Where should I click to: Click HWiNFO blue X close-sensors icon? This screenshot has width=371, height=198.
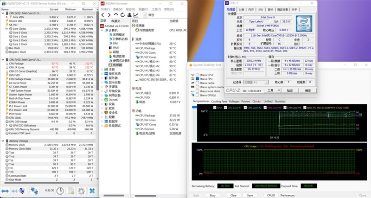[92, 191]
